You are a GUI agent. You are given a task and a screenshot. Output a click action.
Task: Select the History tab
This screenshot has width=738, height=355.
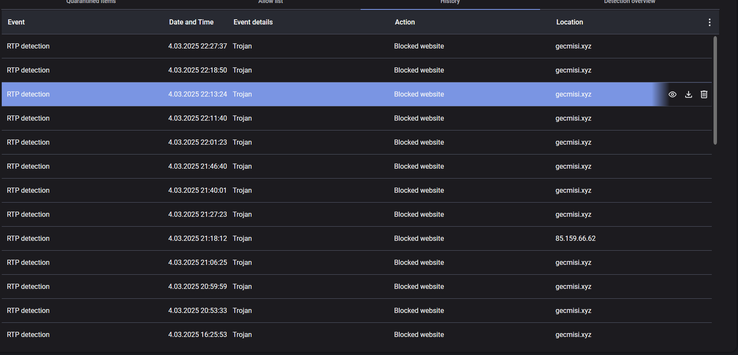tap(450, 2)
